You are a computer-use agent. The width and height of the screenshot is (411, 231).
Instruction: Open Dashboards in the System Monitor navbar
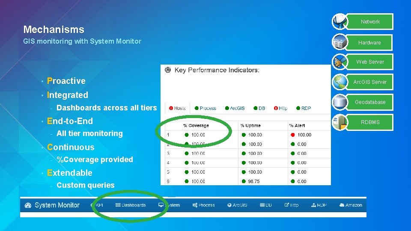[131, 205]
